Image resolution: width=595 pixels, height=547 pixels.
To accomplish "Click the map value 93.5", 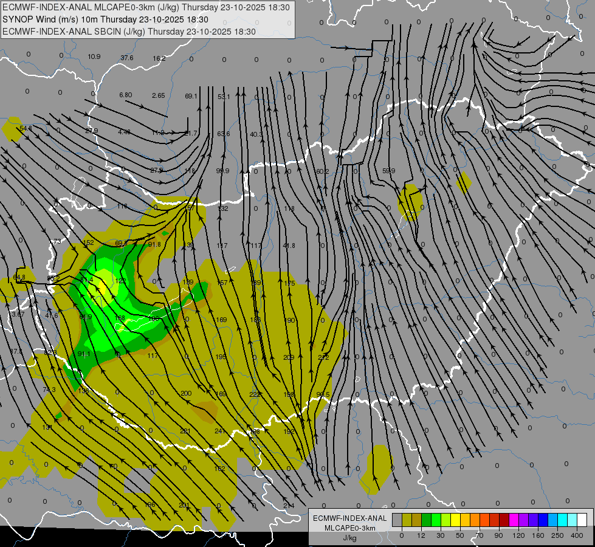I will (x=323, y=394).
